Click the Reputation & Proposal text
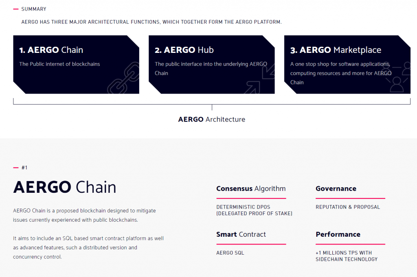This screenshot has height=277, width=417. [x=348, y=207]
